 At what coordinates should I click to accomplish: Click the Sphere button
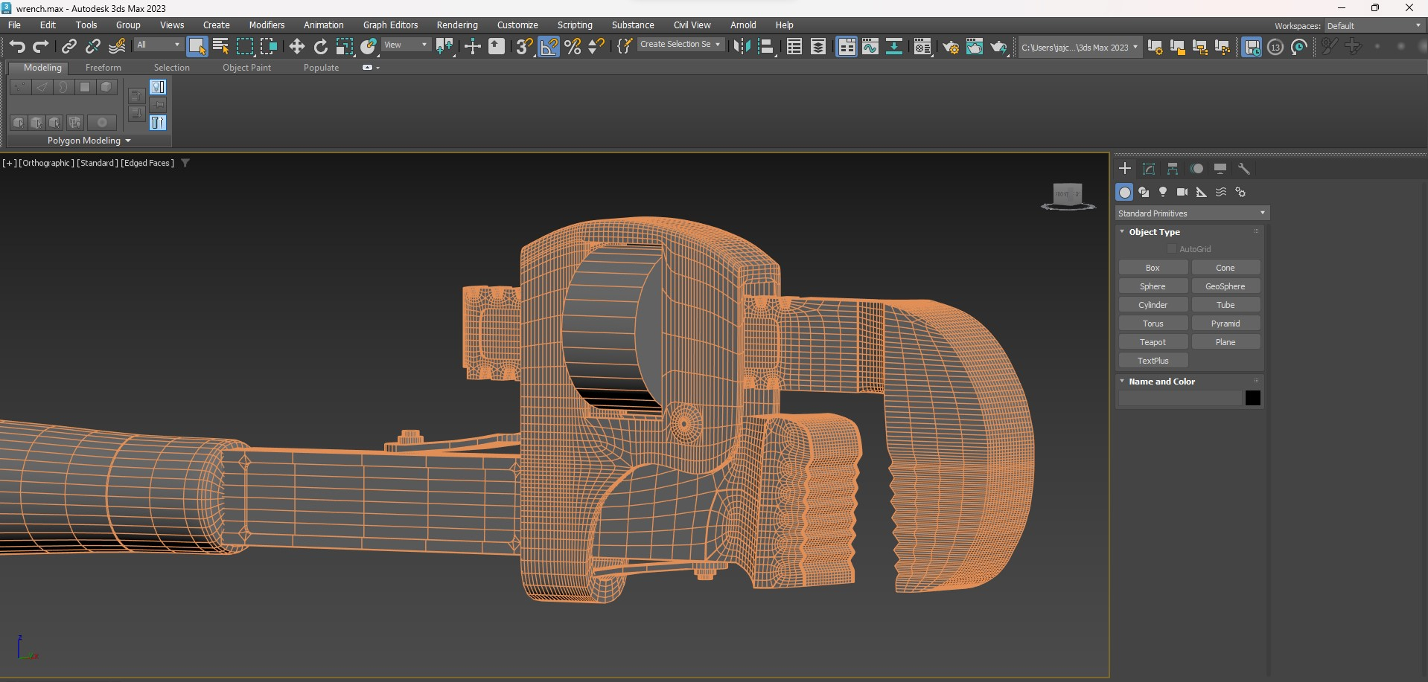pyautogui.click(x=1153, y=286)
